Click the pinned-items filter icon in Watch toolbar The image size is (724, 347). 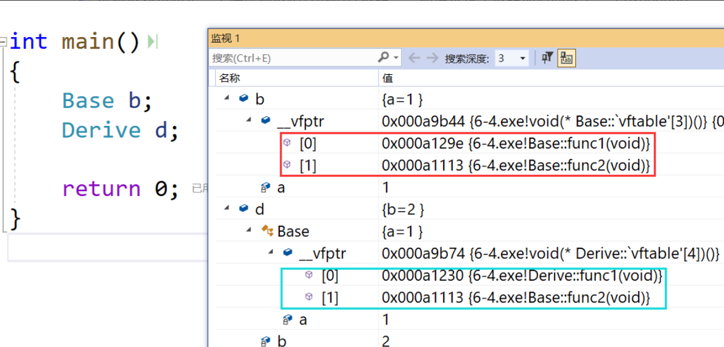[x=548, y=58]
